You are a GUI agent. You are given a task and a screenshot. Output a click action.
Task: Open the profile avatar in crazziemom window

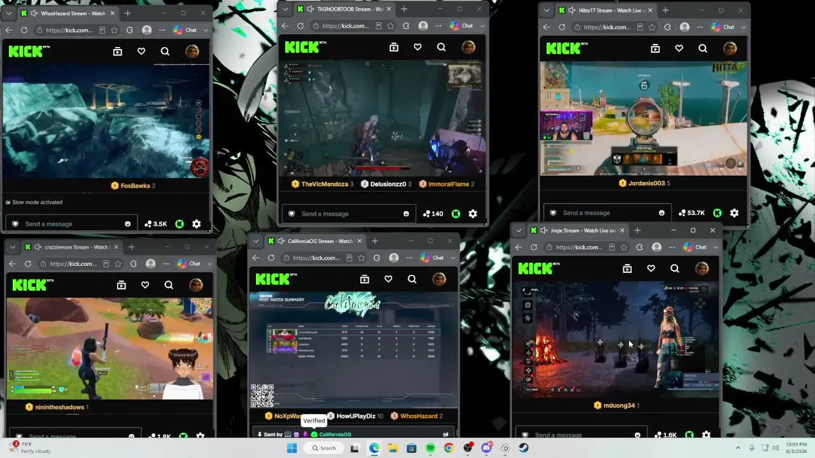pyautogui.click(x=195, y=285)
